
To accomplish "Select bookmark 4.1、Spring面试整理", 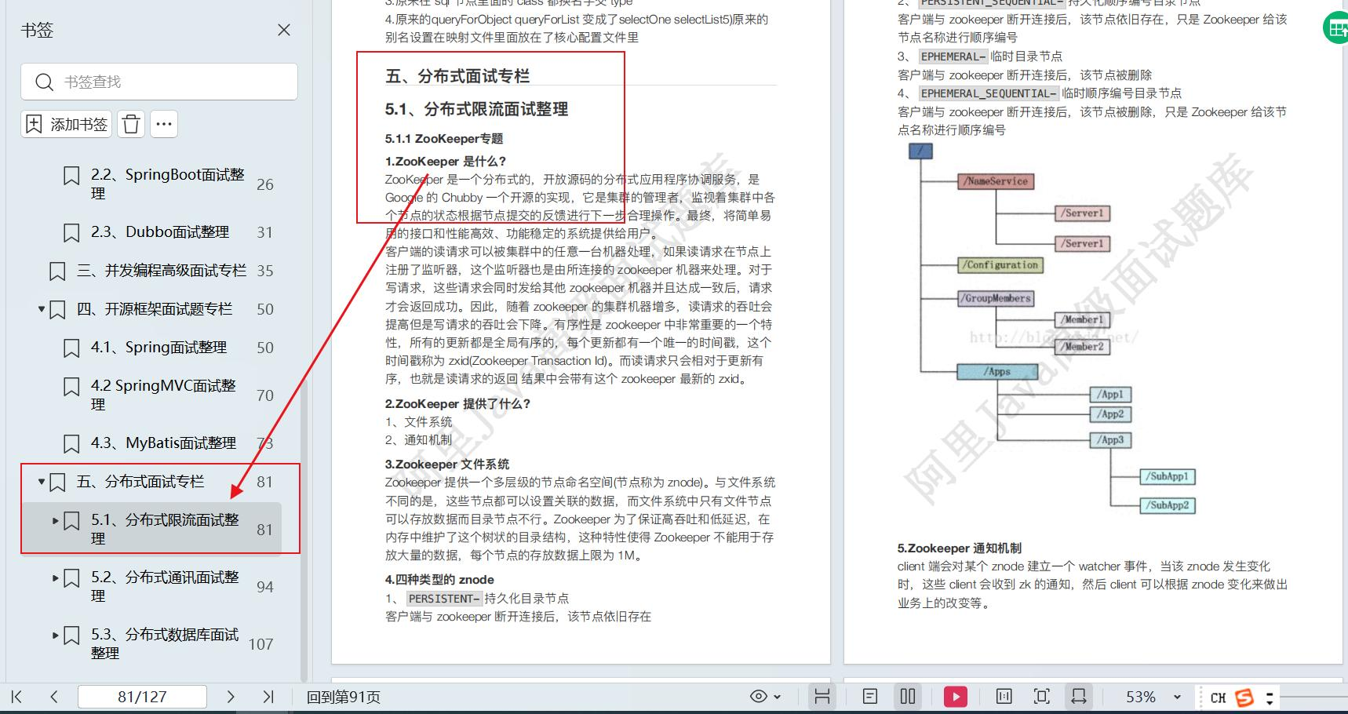I will (x=158, y=348).
